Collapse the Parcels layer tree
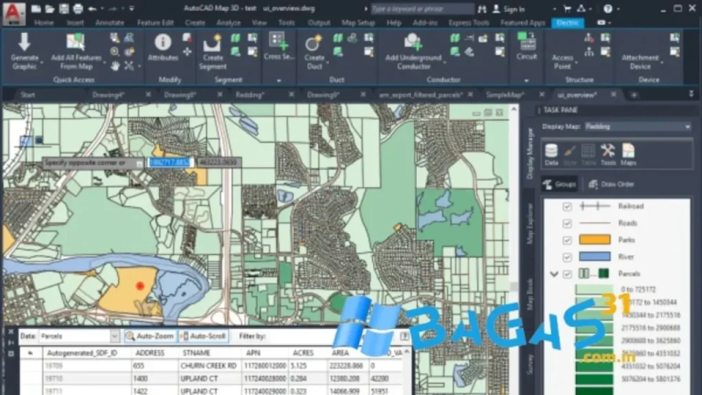 click(x=554, y=274)
